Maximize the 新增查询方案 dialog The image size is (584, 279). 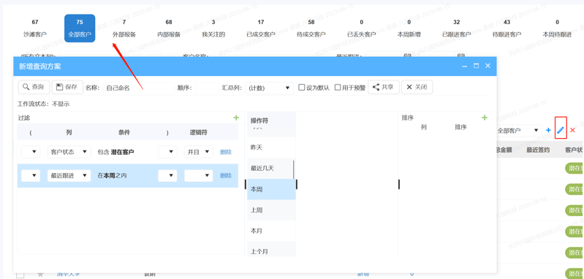pos(476,66)
